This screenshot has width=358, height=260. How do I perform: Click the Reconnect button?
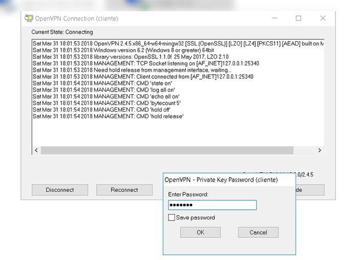[124, 190]
